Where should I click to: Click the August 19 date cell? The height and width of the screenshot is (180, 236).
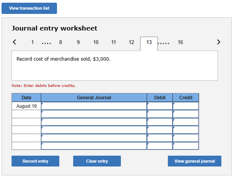click(26, 106)
